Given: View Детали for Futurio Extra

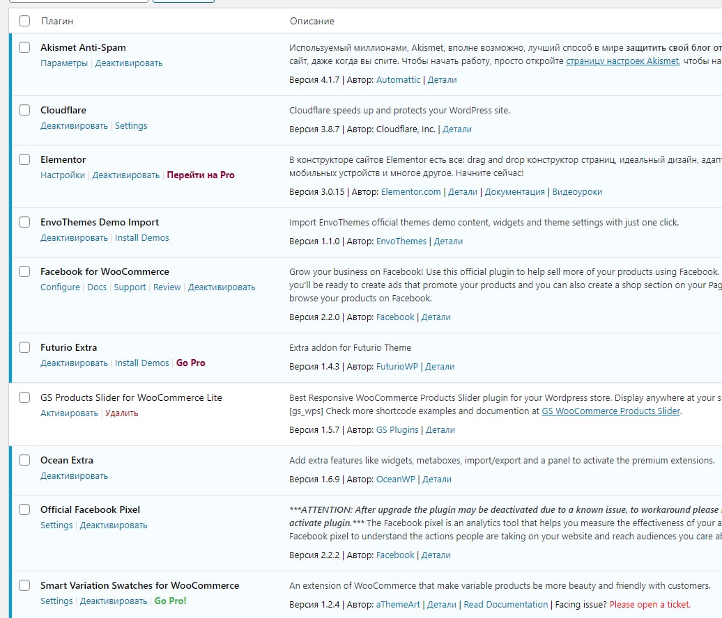Looking at the screenshot, I should pyautogui.click(x=440, y=367).
